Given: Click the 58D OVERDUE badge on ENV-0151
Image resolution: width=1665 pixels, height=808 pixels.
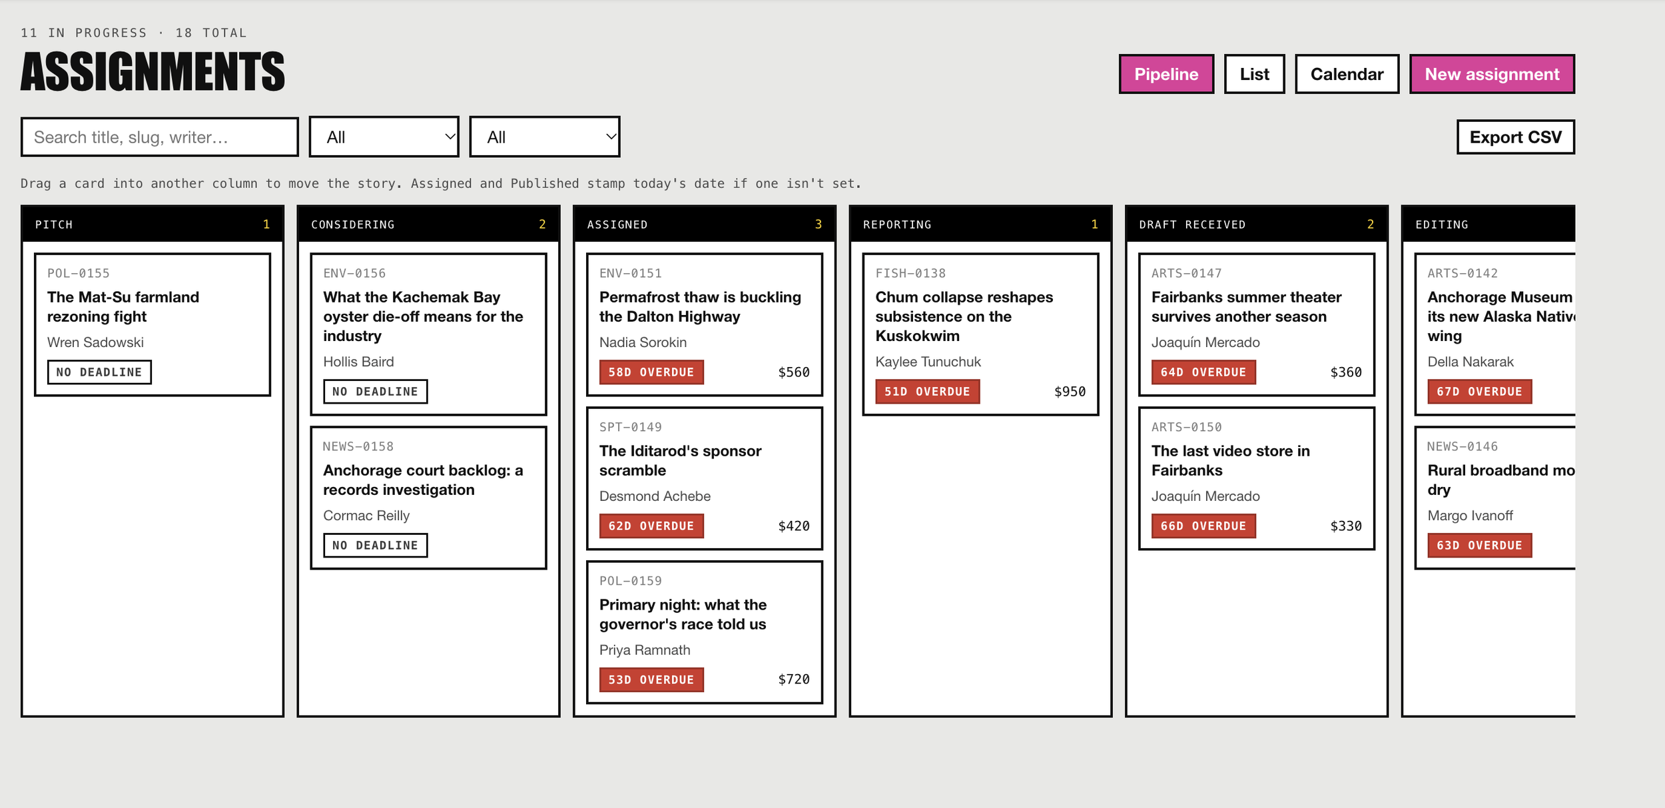Looking at the screenshot, I should 651,372.
